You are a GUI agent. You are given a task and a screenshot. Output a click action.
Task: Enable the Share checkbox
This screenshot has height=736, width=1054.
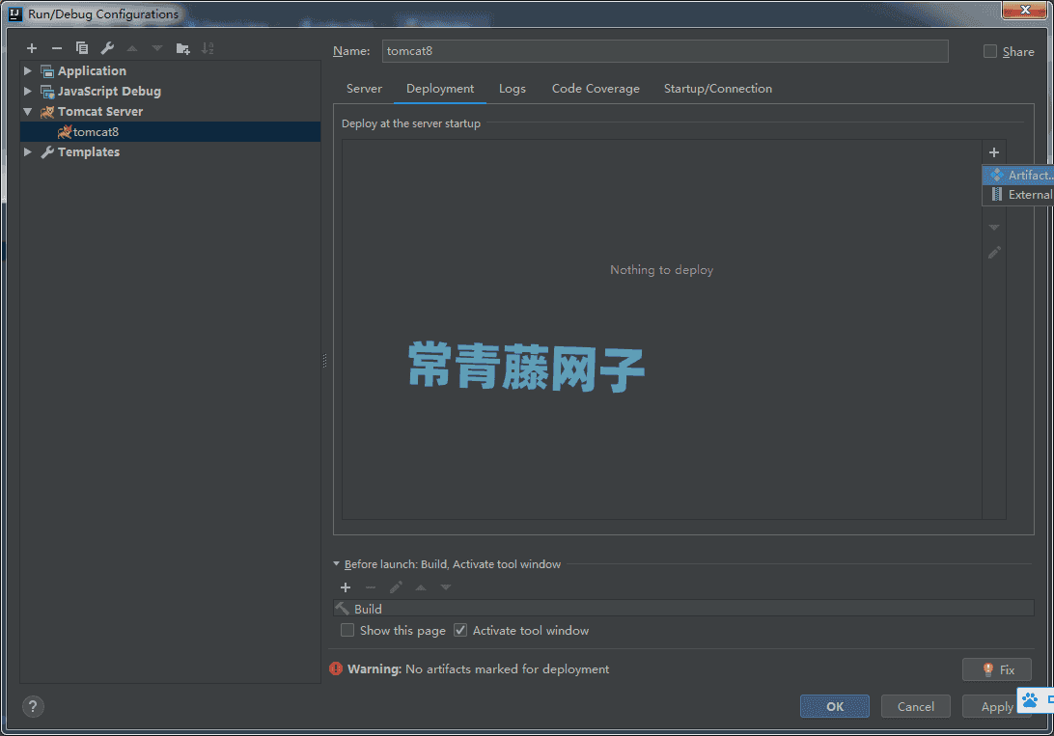tap(990, 52)
